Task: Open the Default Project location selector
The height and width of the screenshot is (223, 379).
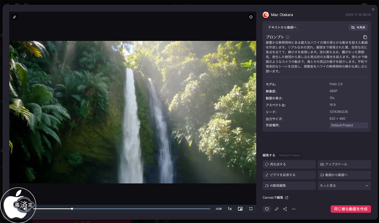Action: click(x=348, y=125)
